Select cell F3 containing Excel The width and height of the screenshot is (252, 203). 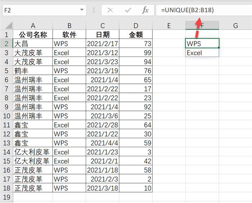202,53
